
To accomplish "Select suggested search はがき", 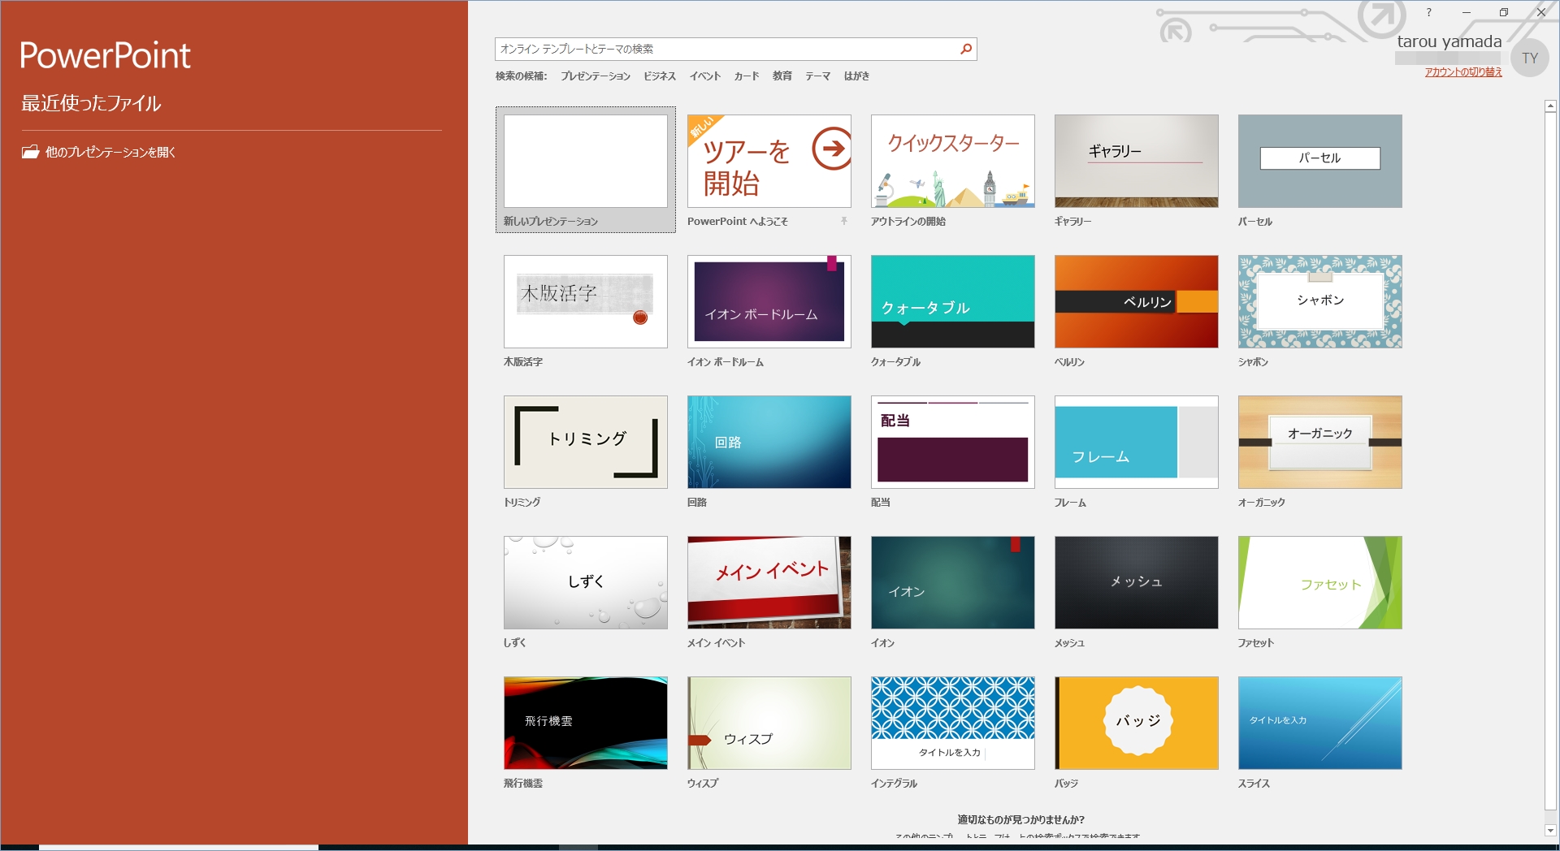I will (856, 76).
